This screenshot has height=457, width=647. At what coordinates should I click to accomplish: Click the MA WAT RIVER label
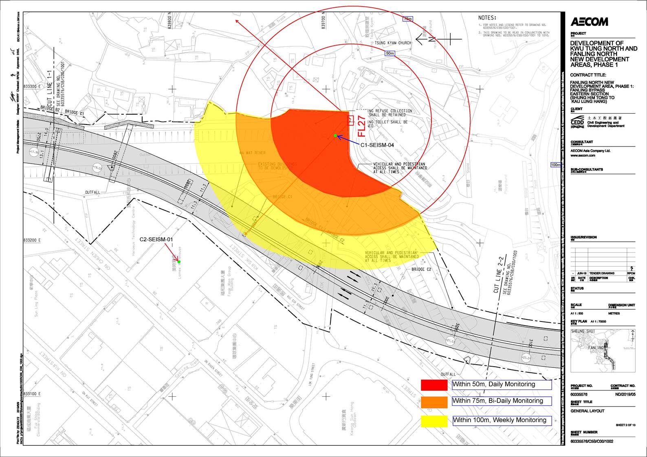pos(253,153)
